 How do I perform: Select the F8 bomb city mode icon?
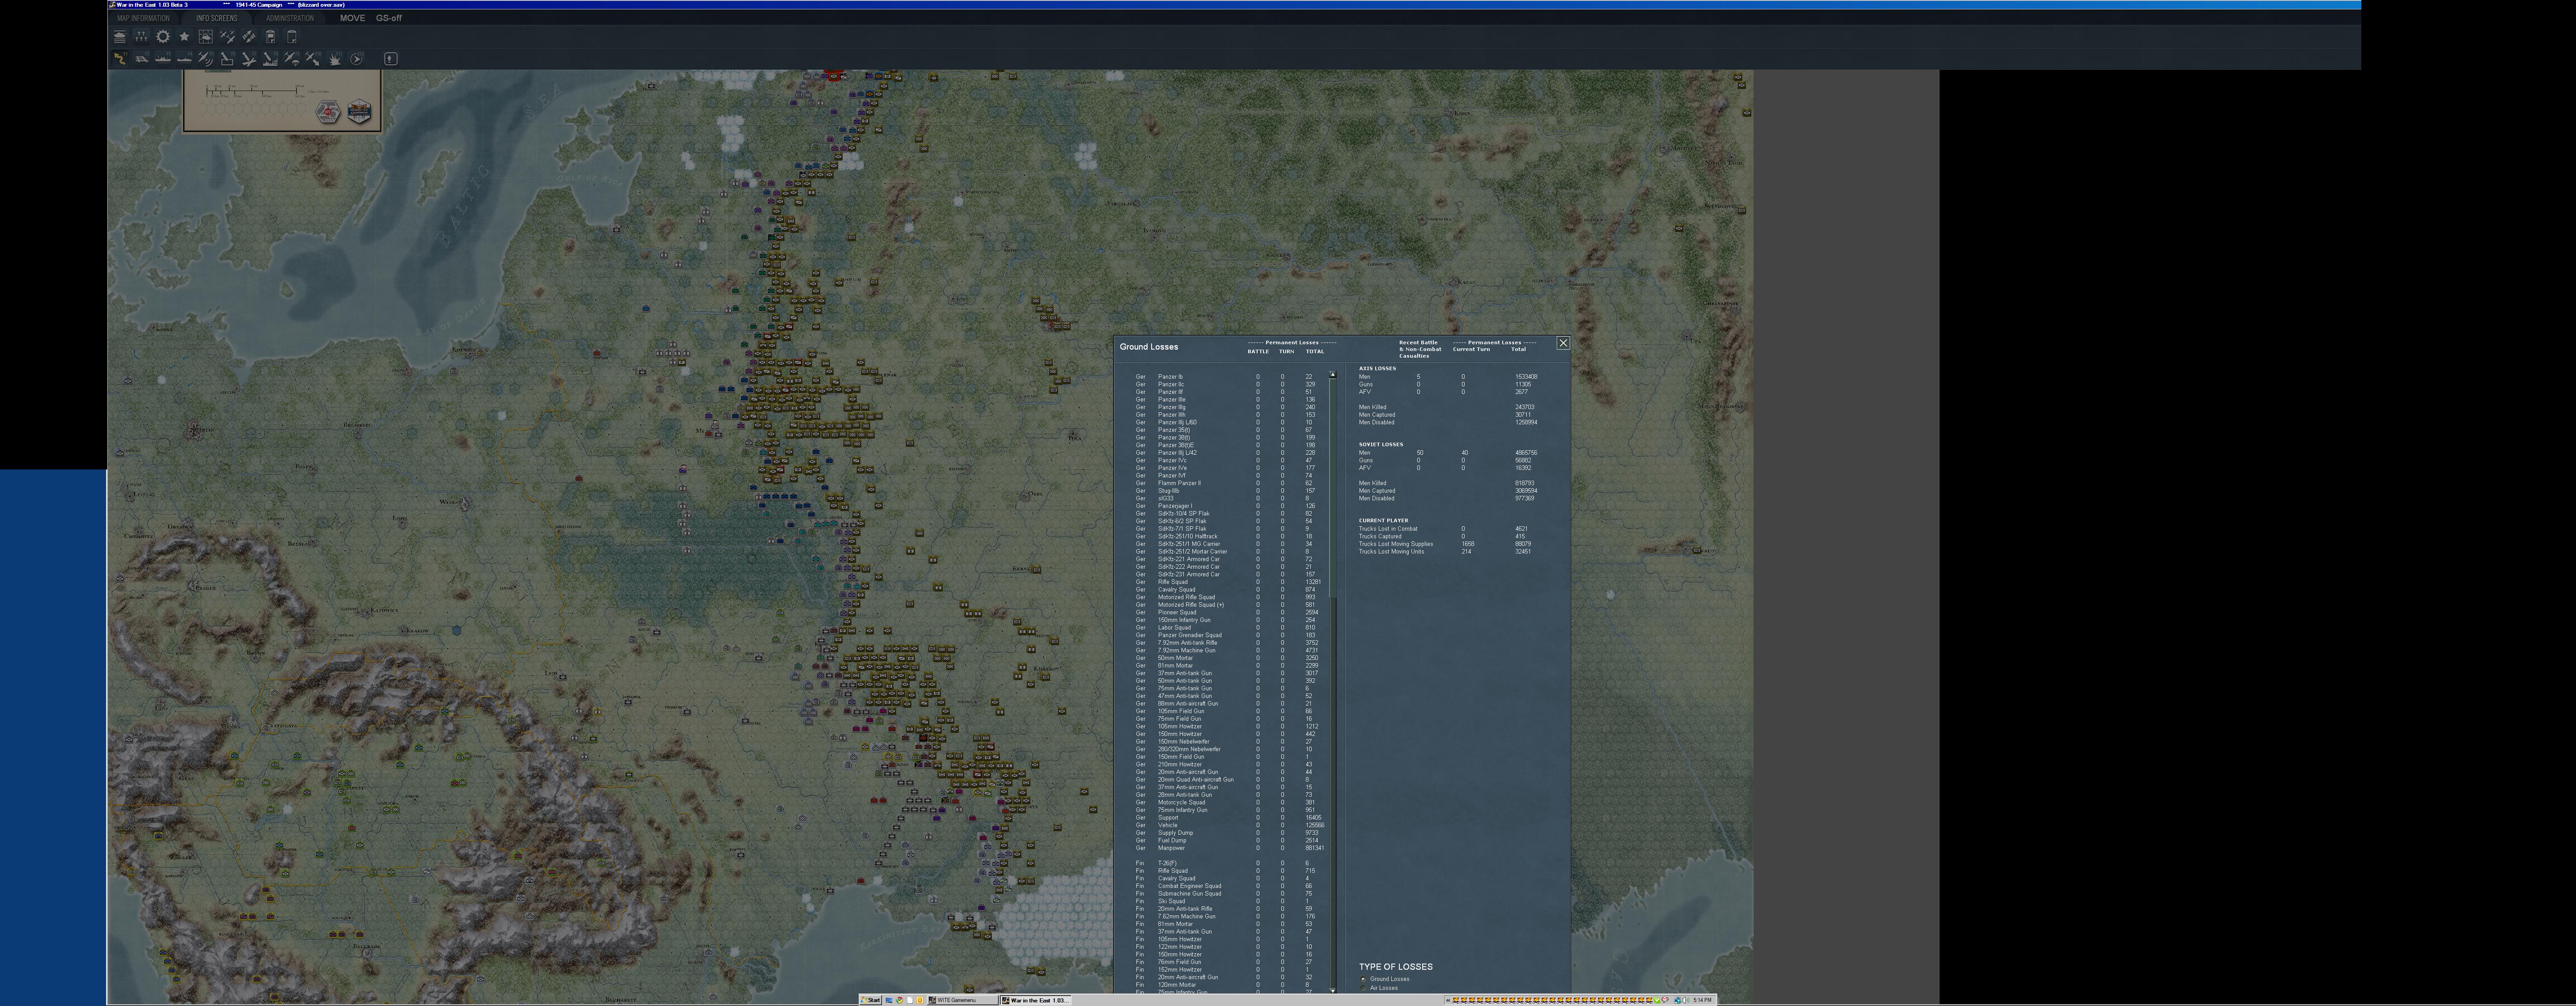(270, 59)
